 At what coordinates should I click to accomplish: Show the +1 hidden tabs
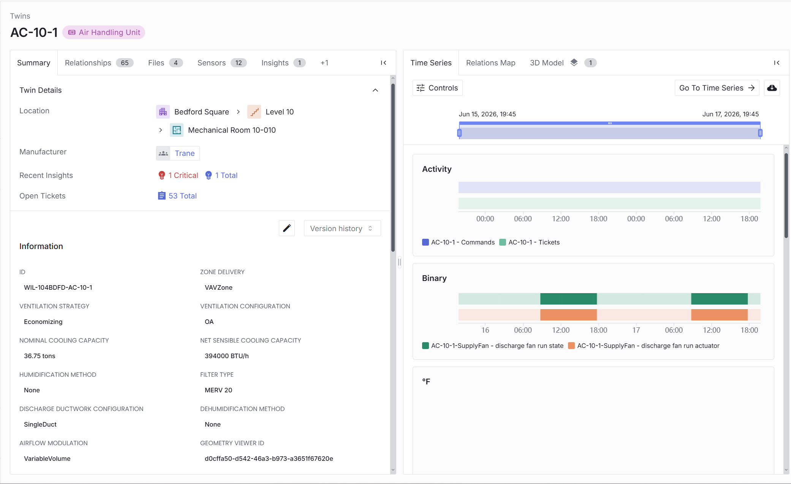(324, 63)
